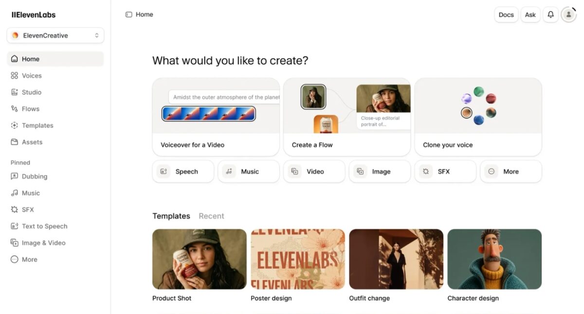
Task: Click the More icon in sidebar
Action: click(14, 259)
